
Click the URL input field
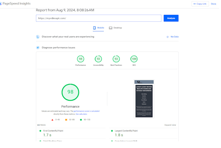click(98, 18)
